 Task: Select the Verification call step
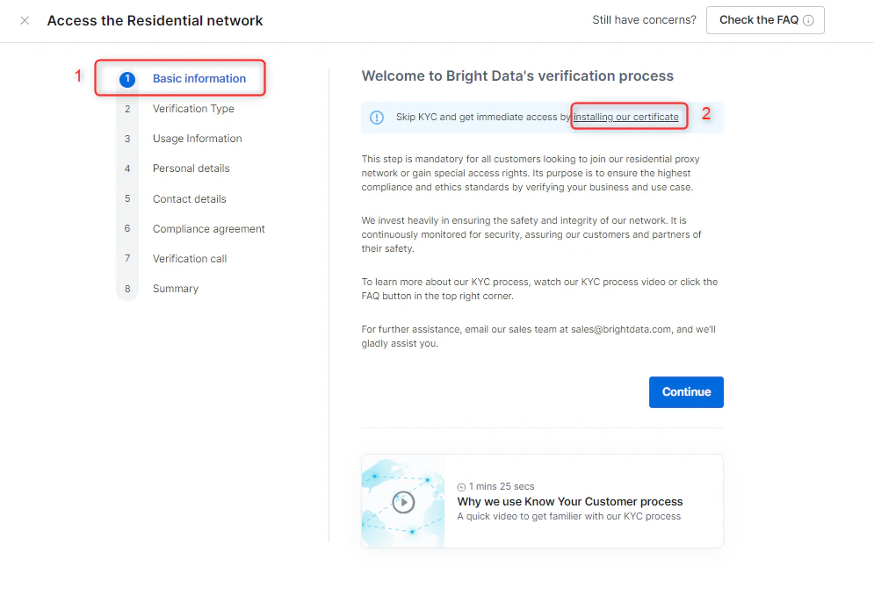[190, 259]
